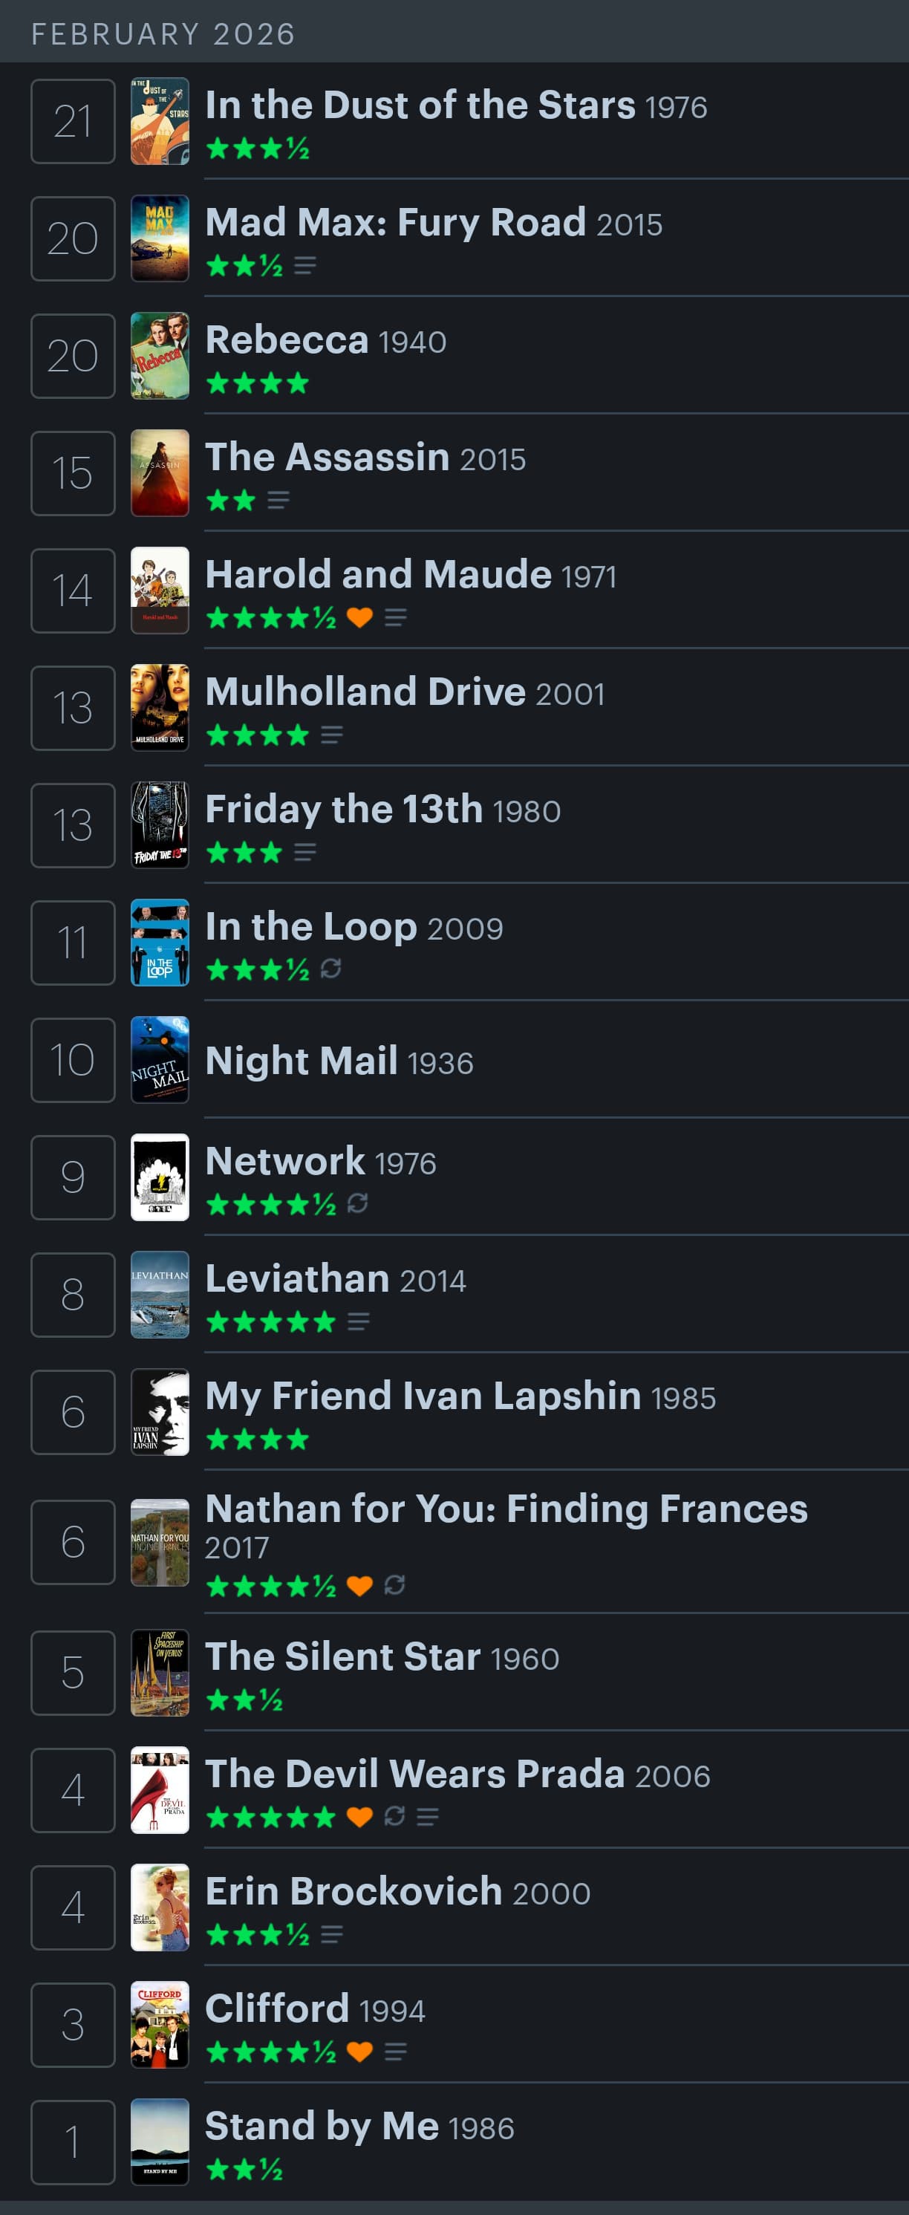Open review icon for Mad Max: Fury Road
This screenshot has width=909, height=2215.
click(x=304, y=266)
